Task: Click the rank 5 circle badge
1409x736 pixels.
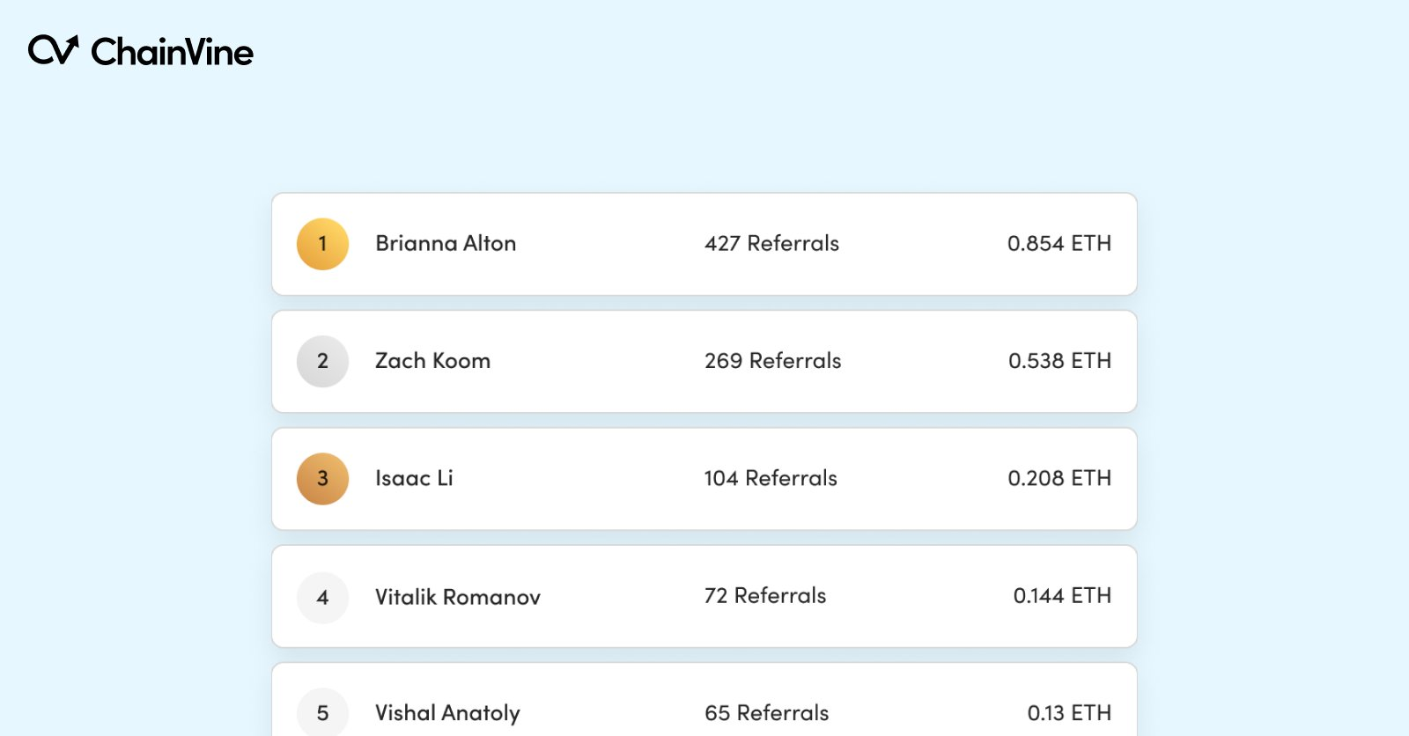Action: 323,712
